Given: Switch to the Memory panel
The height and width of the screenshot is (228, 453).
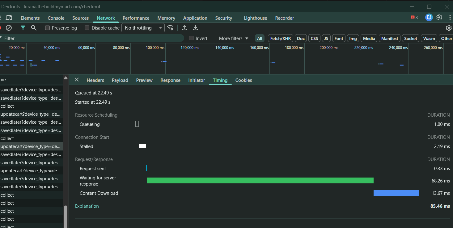Looking at the screenshot, I should [x=166, y=18].
